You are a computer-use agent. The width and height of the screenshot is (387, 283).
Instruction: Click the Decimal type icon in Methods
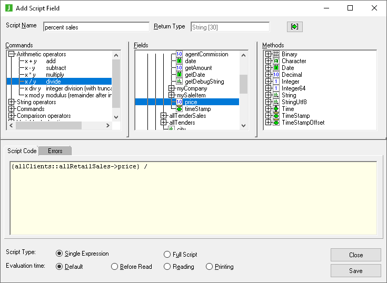(x=276, y=75)
